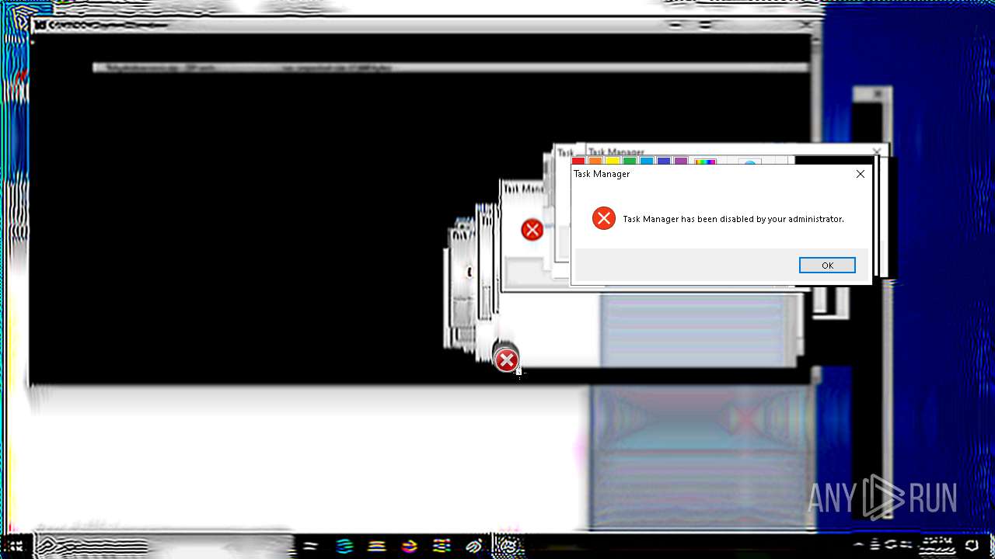Screen dimensions: 995x559
Task: Open the Windows Start menu
Action: coord(16,546)
